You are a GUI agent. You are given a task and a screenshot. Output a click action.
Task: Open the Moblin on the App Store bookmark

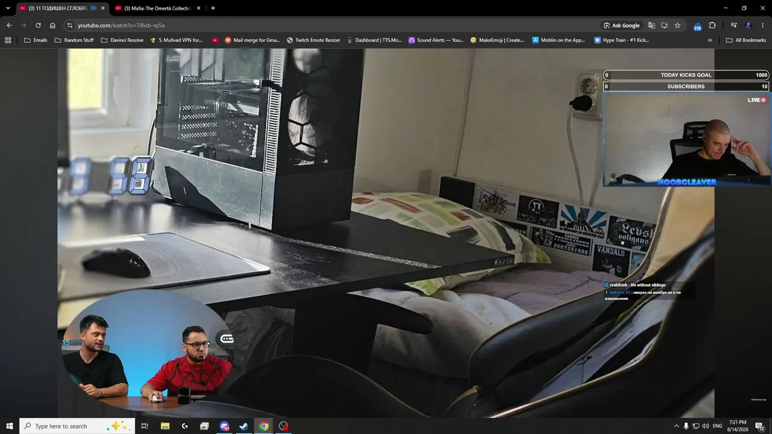point(558,40)
